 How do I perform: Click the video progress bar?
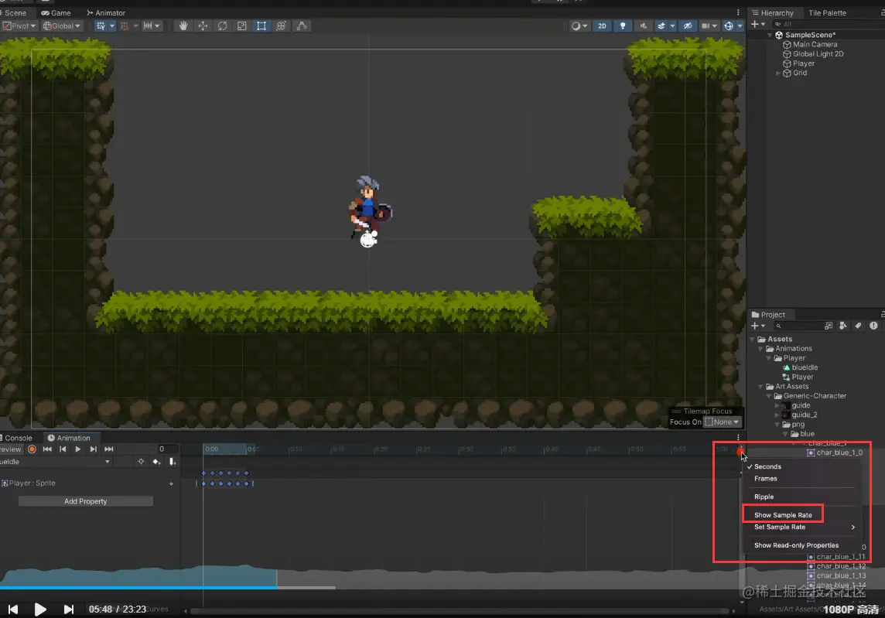[442, 588]
